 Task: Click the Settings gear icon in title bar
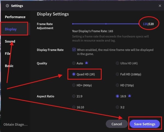pos(7,6)
